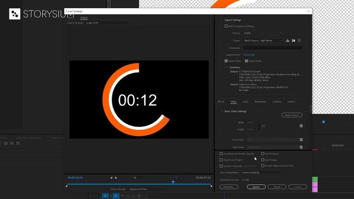
Task: Click the Save Preset icon
Action: [x=288, y=40]
